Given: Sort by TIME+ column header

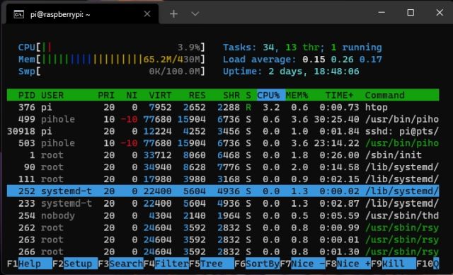Looking at the screenshot, I should click(x=340, y=95).
